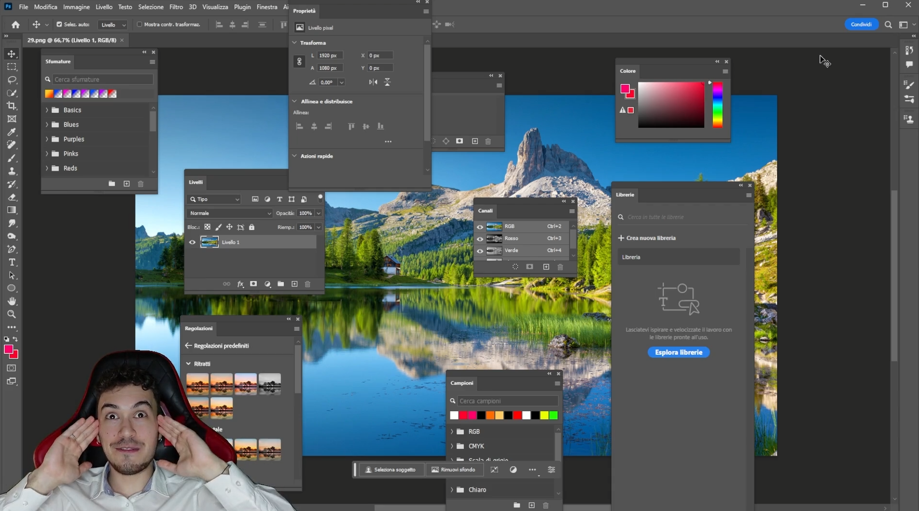Viewport: 919px width, 511px height.
Task: Select the Crop tool
Action: 12,106
